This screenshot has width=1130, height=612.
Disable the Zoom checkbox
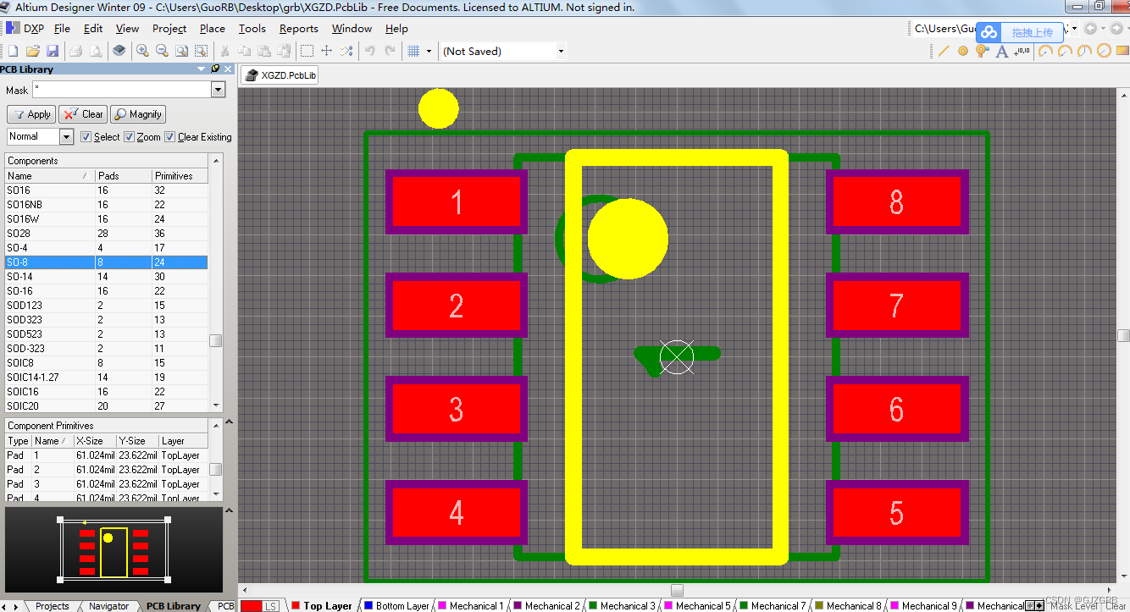click(x=127, y=136)
